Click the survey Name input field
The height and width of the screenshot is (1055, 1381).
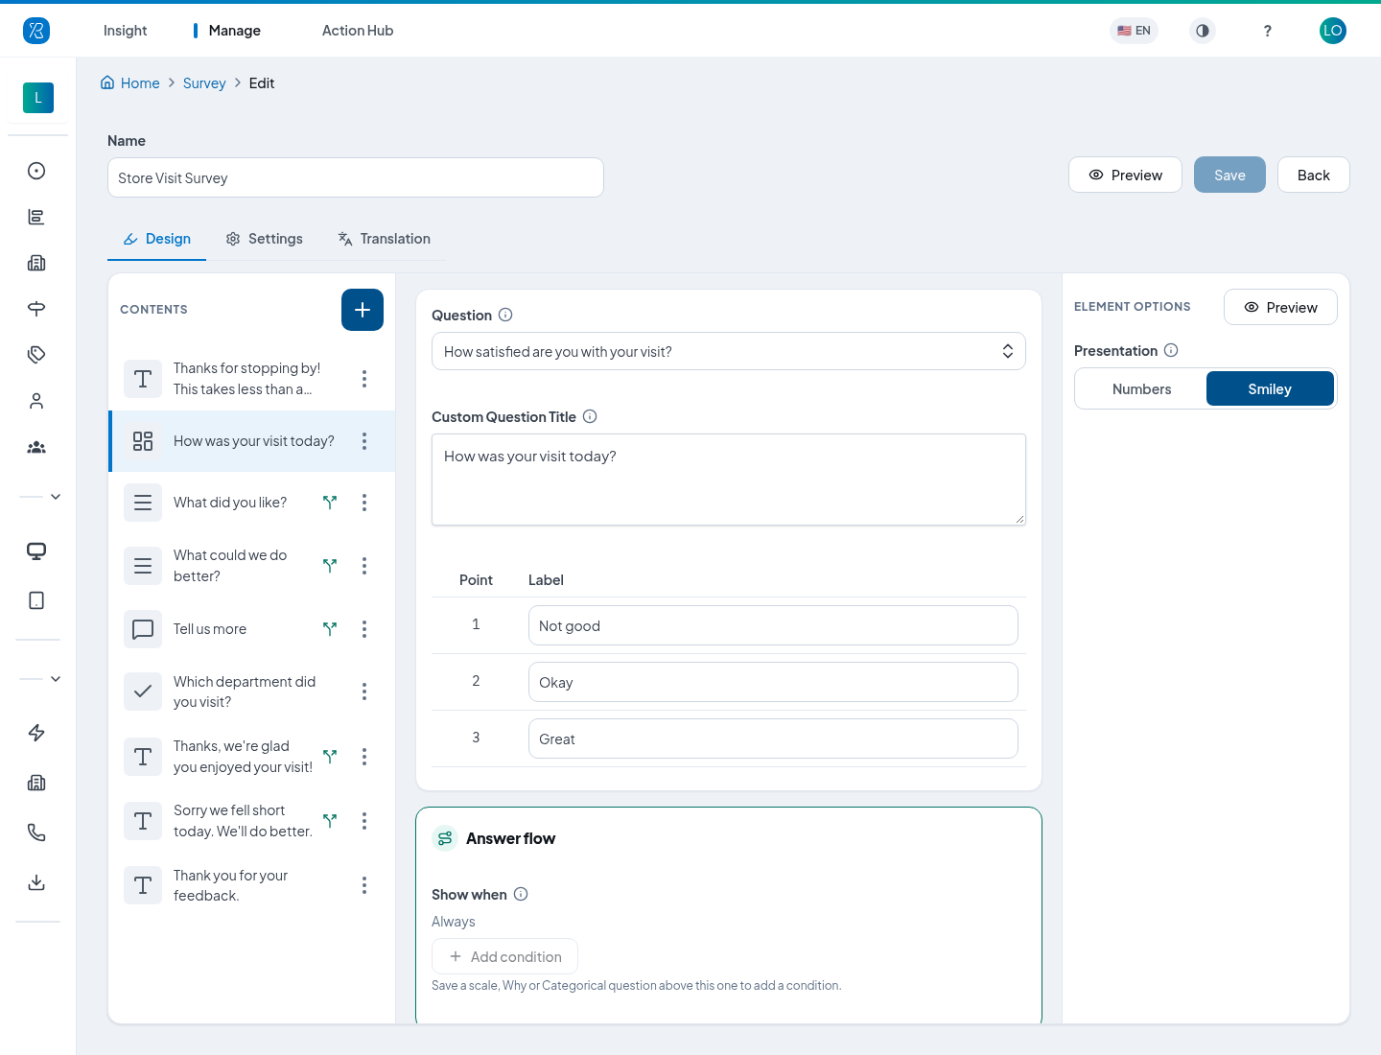[x=356, y=177]
